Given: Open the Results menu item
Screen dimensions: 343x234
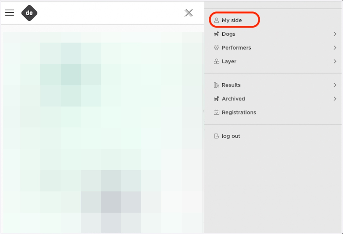Looking at the screenshot, I should [x=231, y=85].
